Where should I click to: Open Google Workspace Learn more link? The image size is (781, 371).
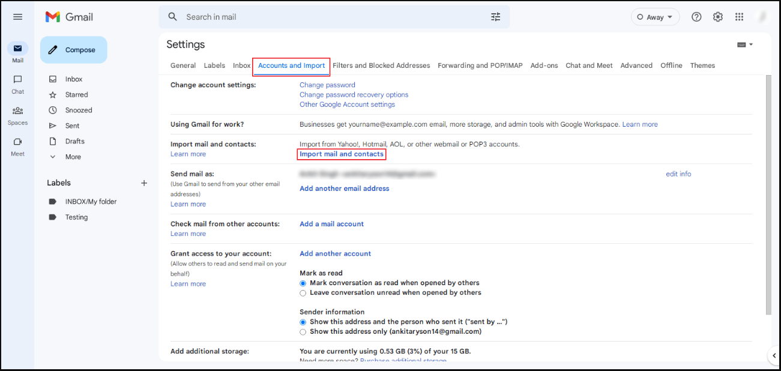pyautogui.click(x=640, y=124)
